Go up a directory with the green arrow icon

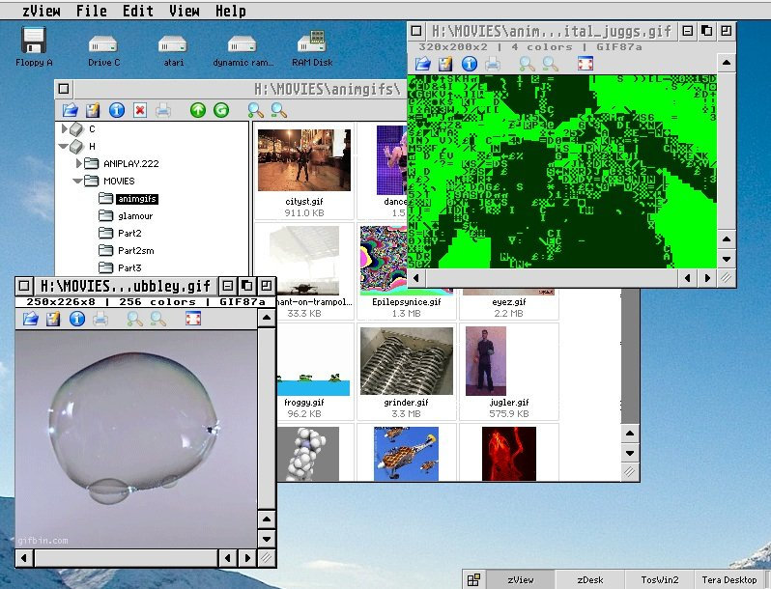[x=198, y=110]
